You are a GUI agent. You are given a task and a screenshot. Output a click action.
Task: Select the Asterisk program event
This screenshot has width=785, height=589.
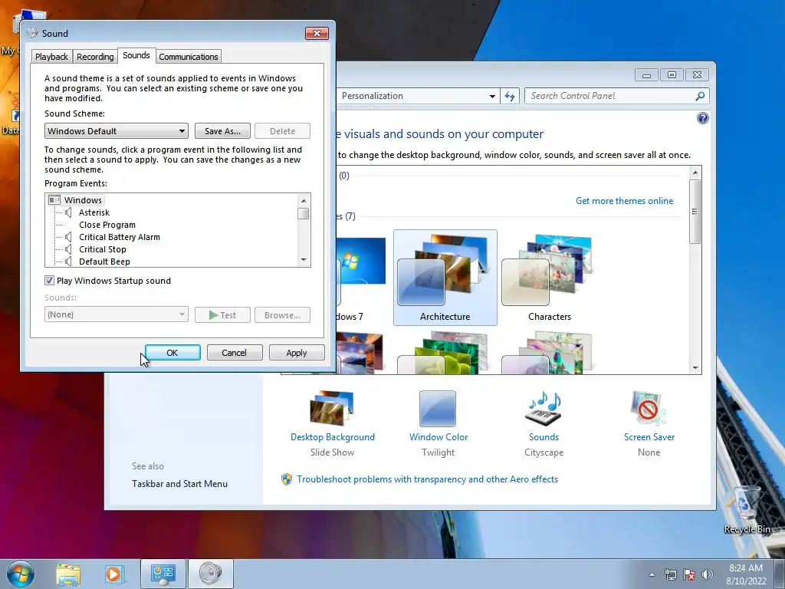pos(94,212)
